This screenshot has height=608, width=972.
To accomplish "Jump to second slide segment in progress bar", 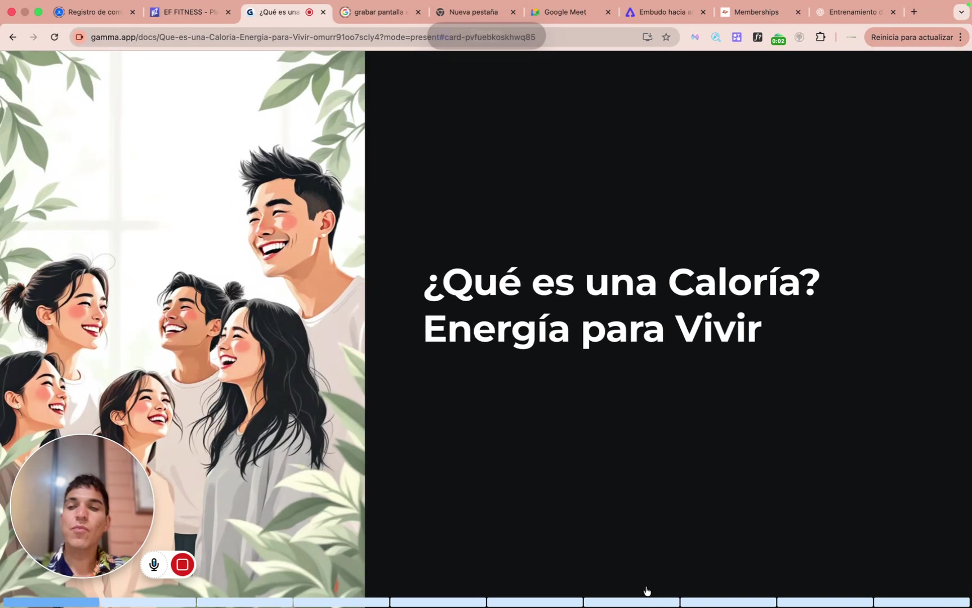I will [x=148, y=602].
